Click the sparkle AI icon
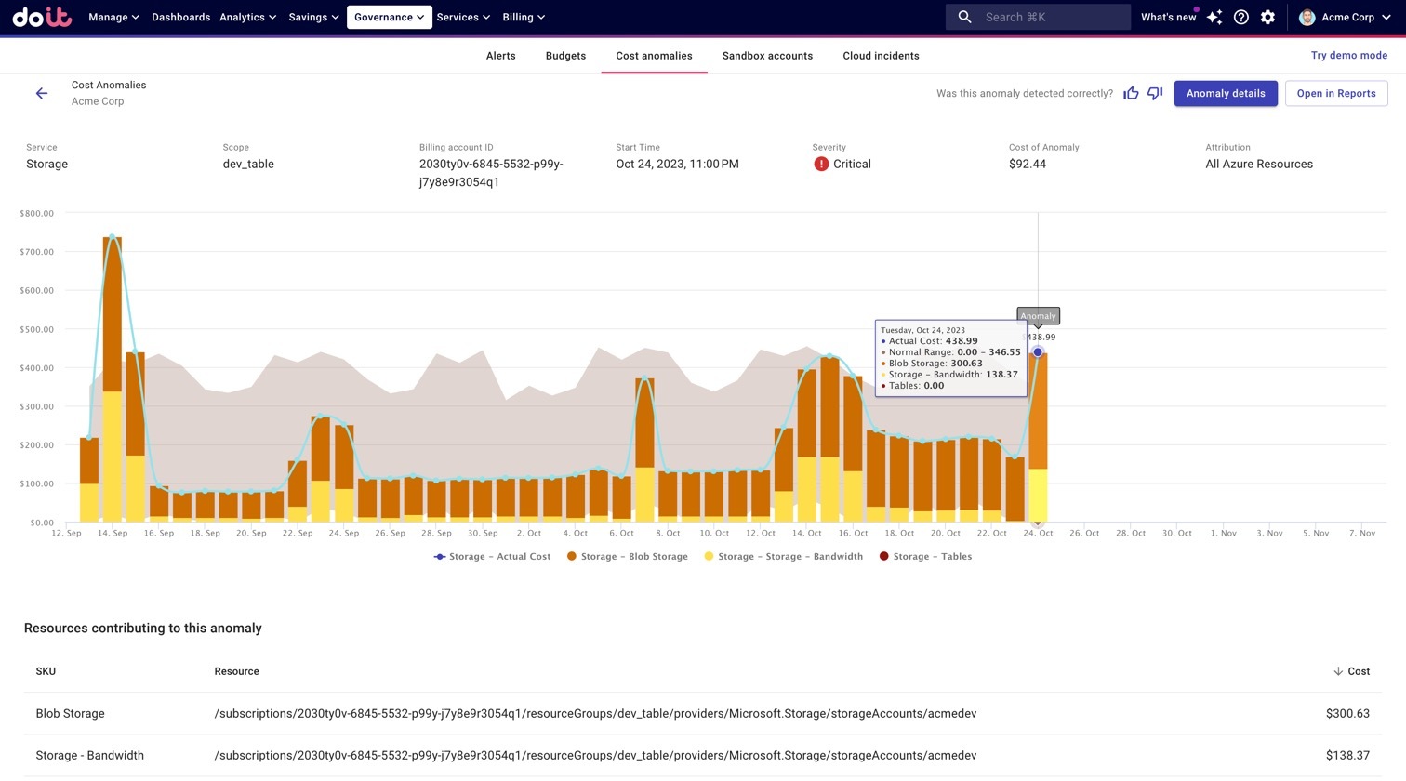Image resolution: width=1406 pixels, height=781 pixels. 1214,17
